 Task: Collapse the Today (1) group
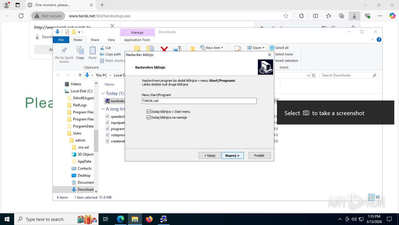[x=103, y=93]
